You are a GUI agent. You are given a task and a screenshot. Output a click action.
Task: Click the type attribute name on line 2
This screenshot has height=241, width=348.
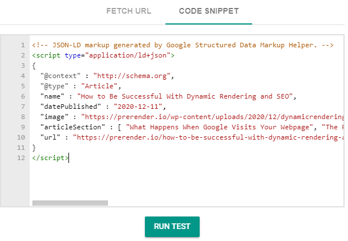click(x=72, y=55)
